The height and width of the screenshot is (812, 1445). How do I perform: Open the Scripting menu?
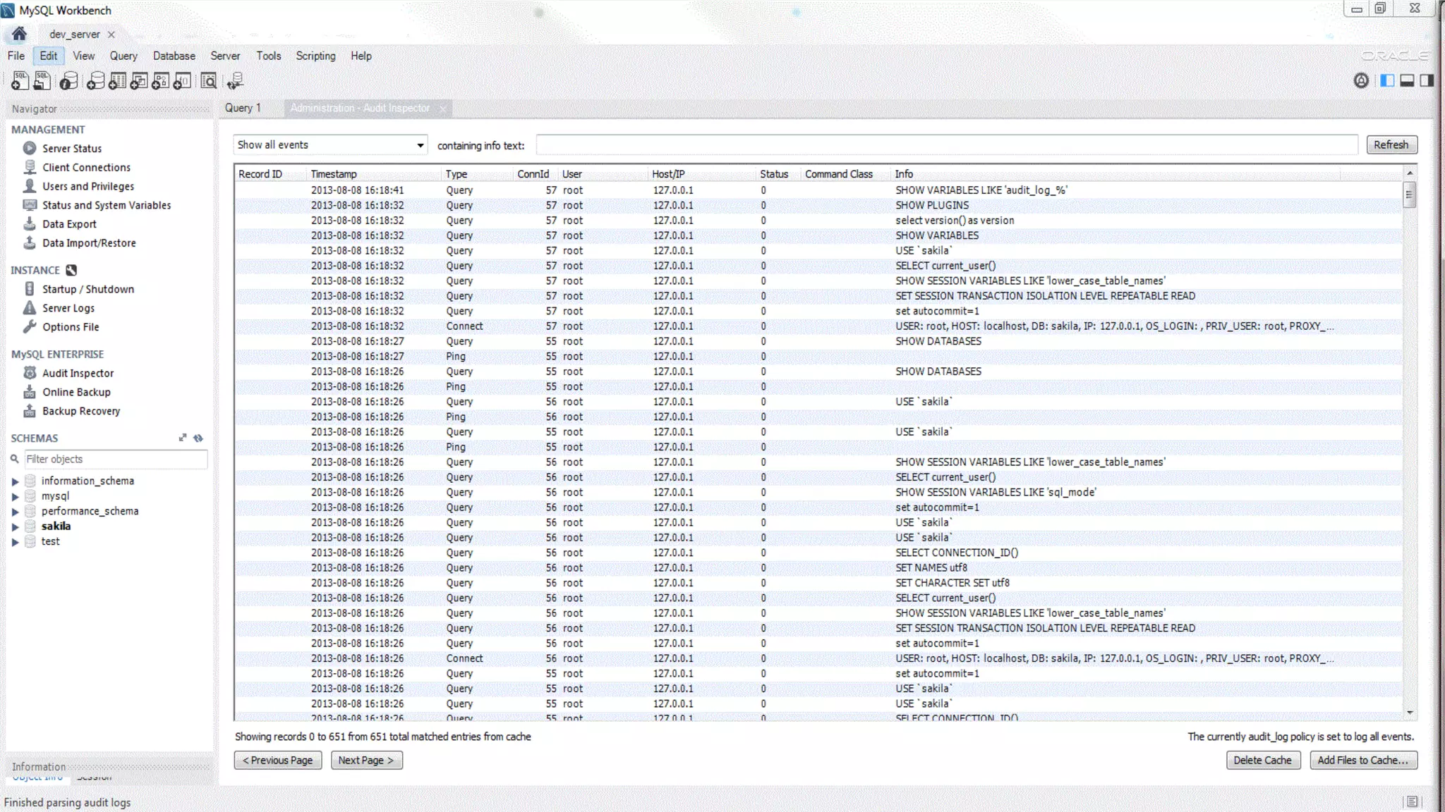[315, 56]
